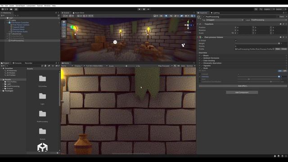
Task: Lock the Hierarchy panel
Action: 56,13
